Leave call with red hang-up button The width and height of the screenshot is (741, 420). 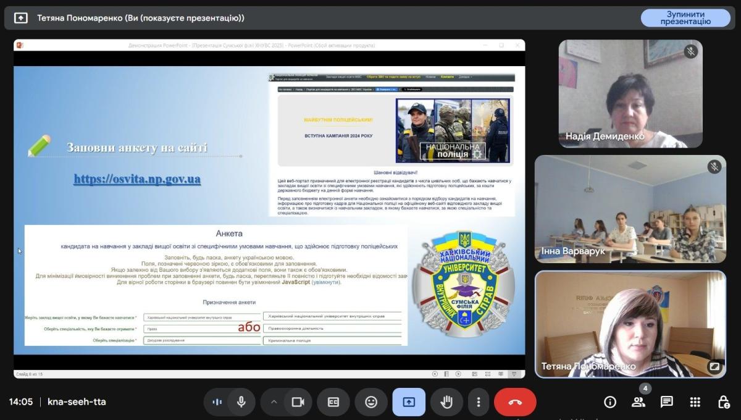[515, 402]
